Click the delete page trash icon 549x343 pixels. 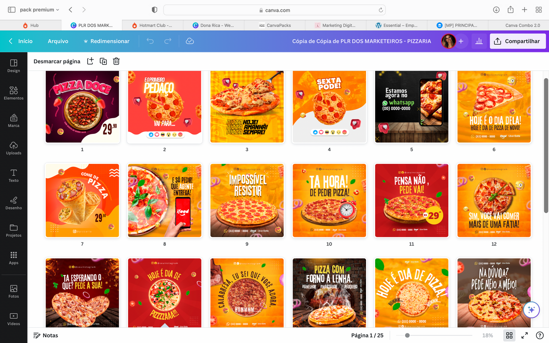116,61
